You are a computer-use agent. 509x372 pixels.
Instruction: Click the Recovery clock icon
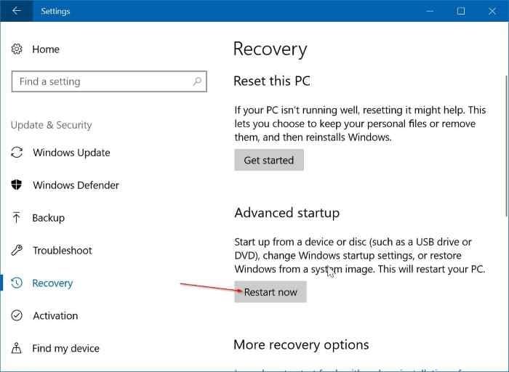pos(17,283)
